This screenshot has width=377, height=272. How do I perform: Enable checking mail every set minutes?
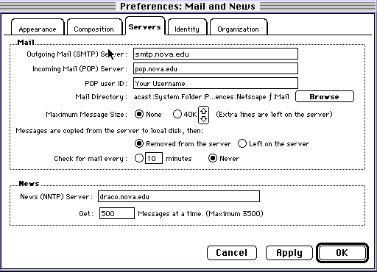tap(139, 158)
